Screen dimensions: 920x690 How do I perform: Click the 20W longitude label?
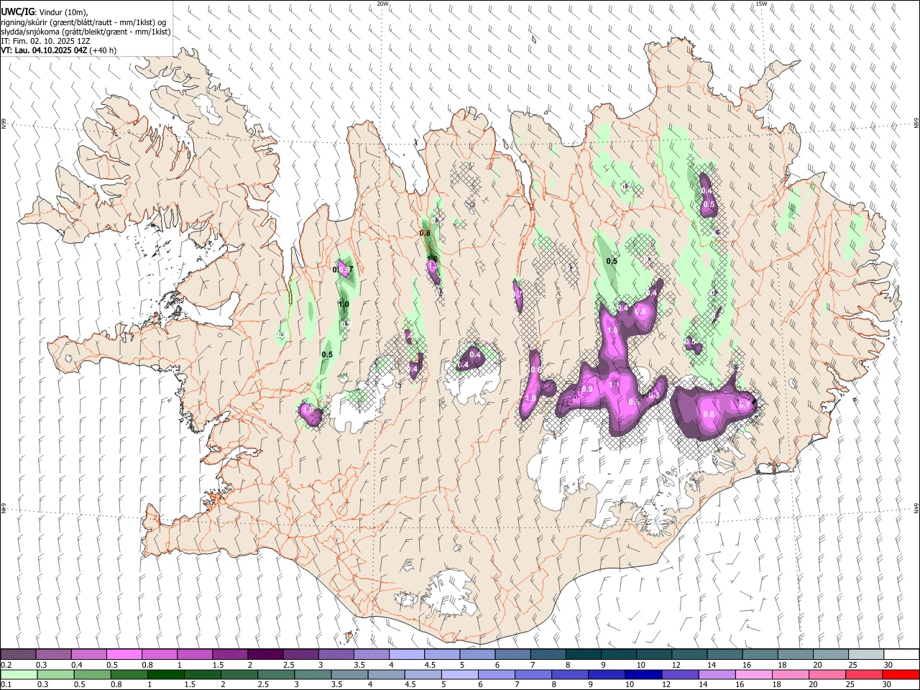(x=382, y=4)
